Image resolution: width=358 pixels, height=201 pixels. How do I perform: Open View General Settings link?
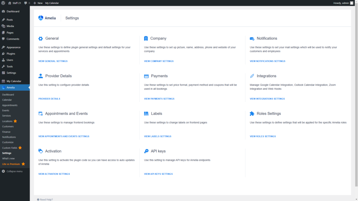pyautogui.click(x=53, y=61)
